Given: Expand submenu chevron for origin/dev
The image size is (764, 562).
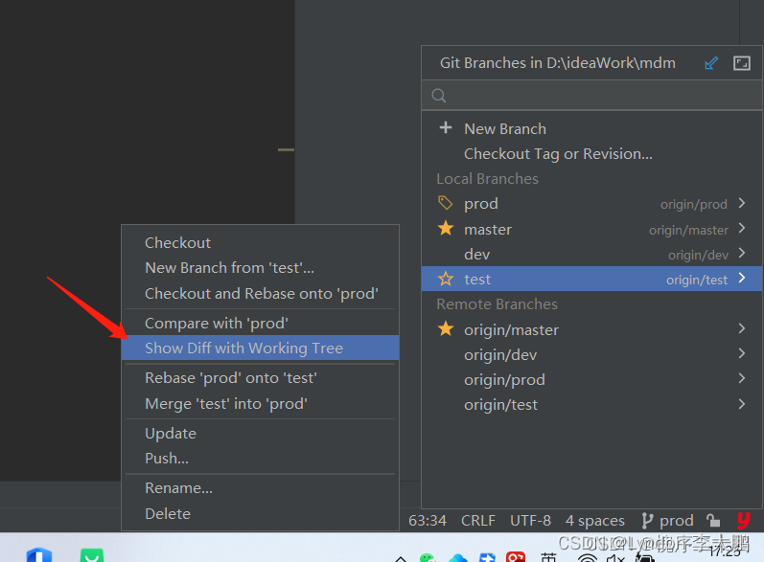Looking at the screenshot, I should (x=742, y=353).
